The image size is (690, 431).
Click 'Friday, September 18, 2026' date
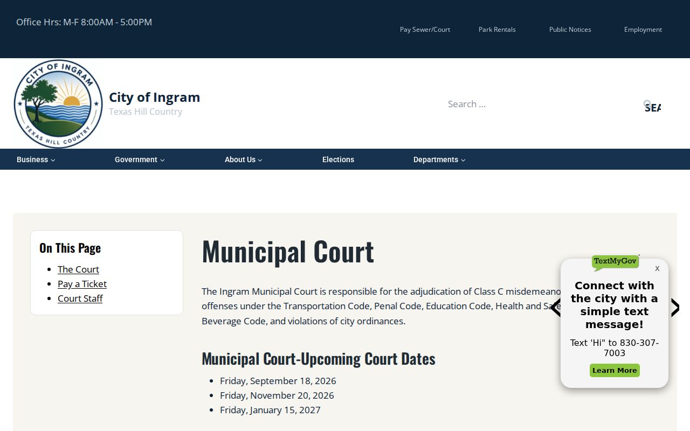click(x=278, y=381)
